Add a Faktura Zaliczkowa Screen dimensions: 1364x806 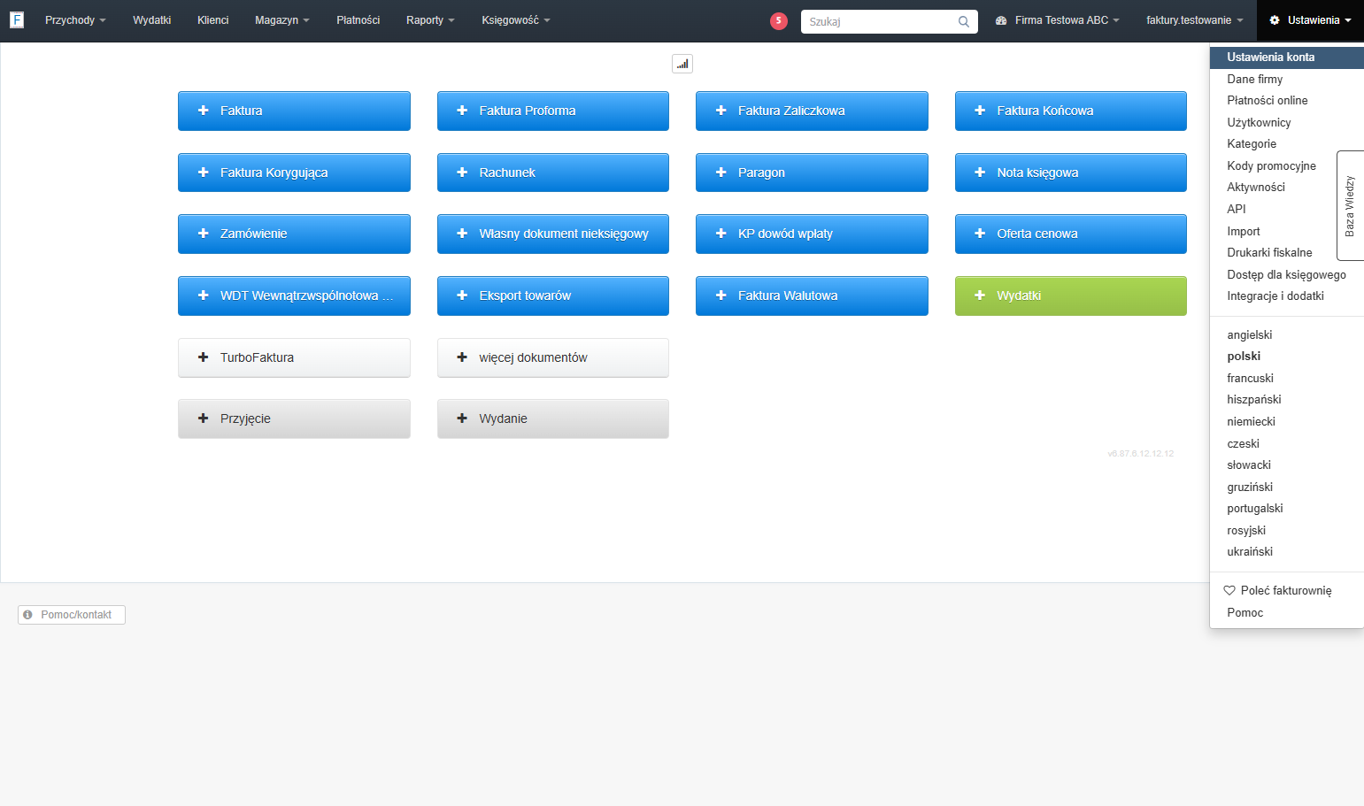812,111
